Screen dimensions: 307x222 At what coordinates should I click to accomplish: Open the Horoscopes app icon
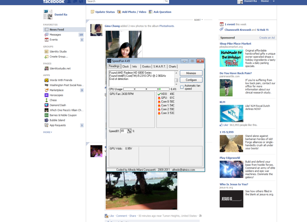tap(46, 95)
